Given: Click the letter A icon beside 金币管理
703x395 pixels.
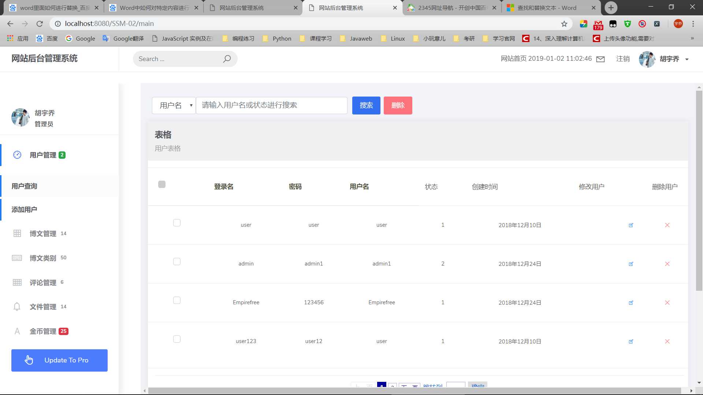Looking at the screenshot, I should [x=17, y=331].
